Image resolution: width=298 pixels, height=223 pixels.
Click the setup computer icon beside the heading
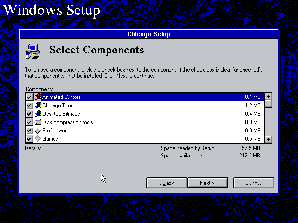[32, 51]
